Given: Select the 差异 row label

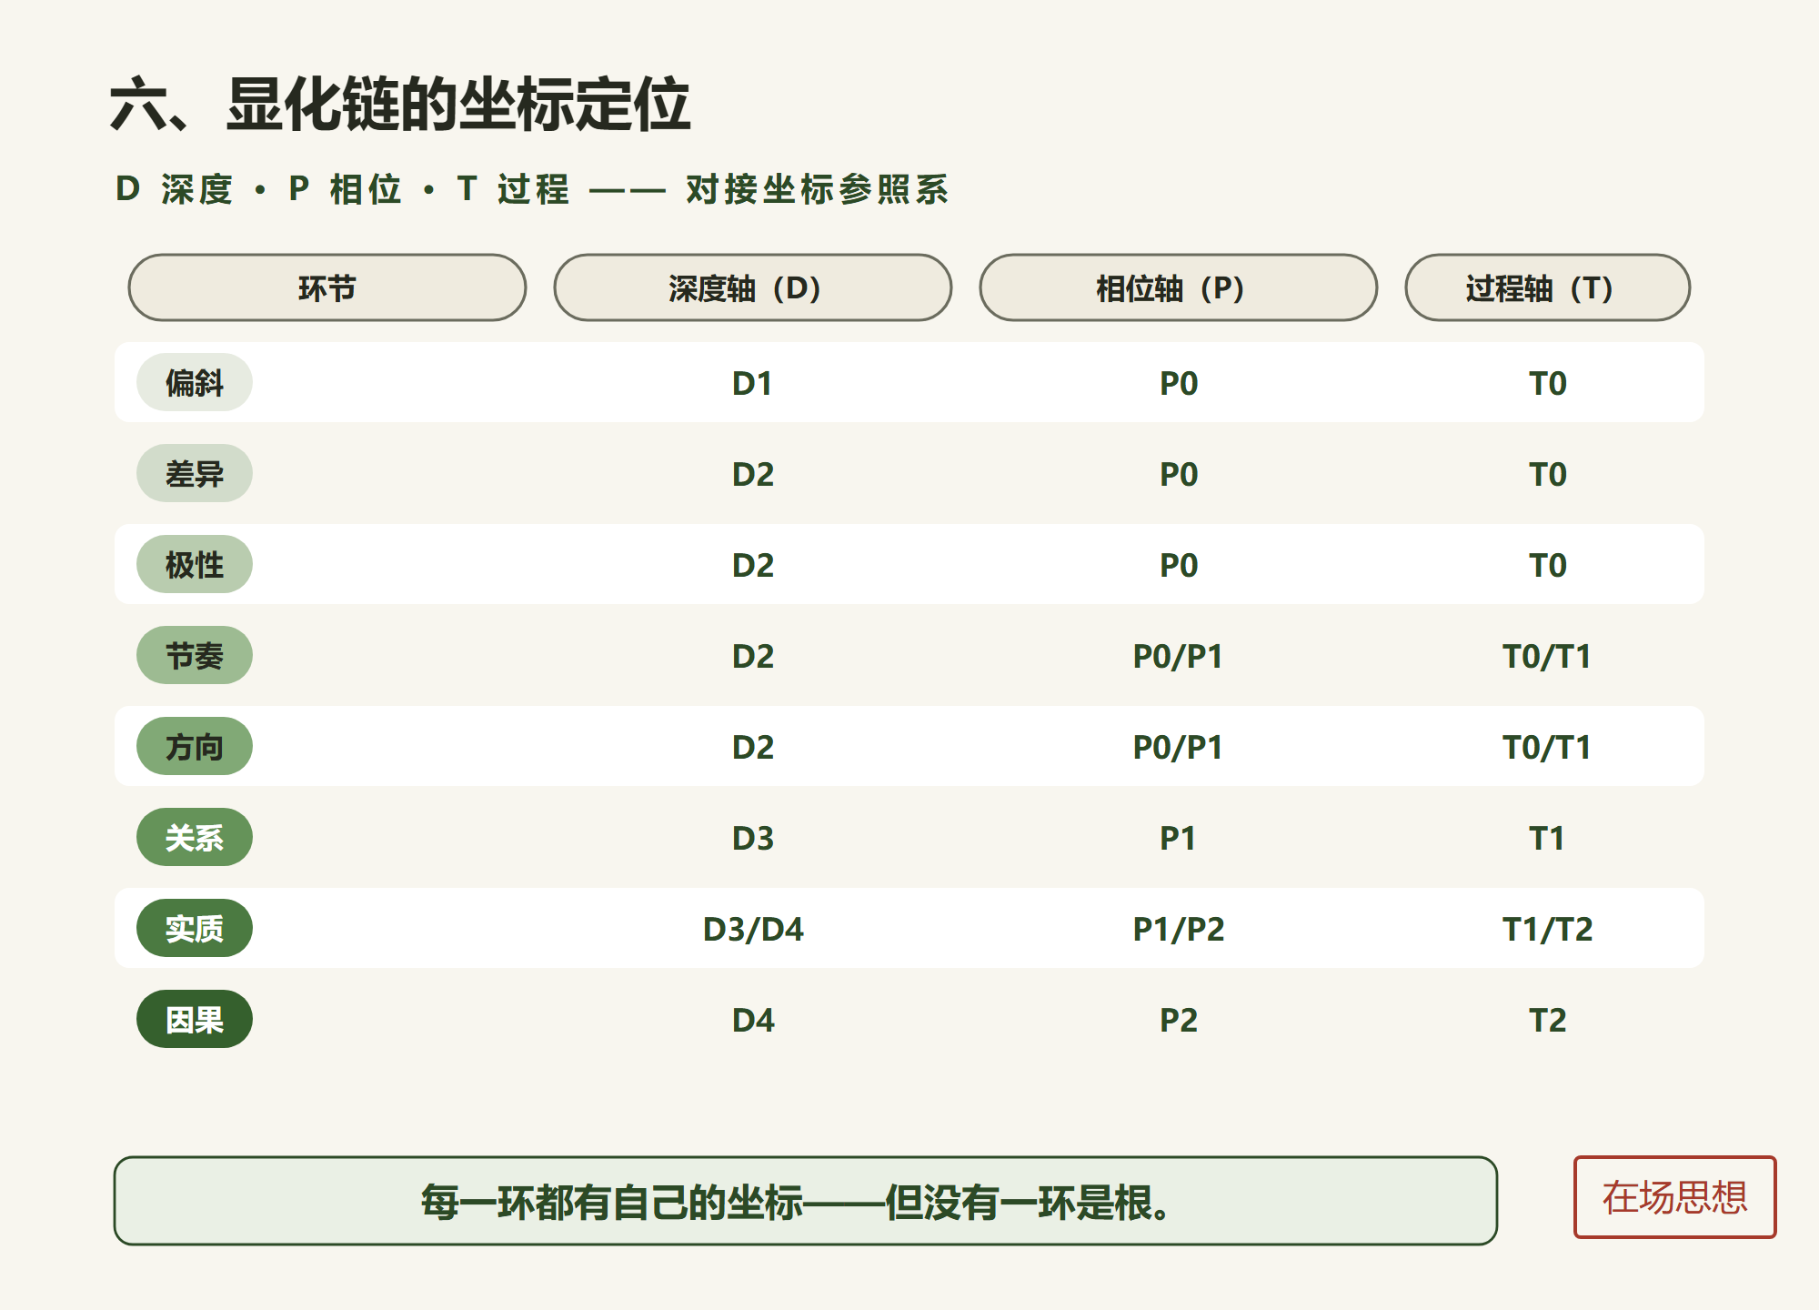Looking at the screenshot, I should [195, 473].
